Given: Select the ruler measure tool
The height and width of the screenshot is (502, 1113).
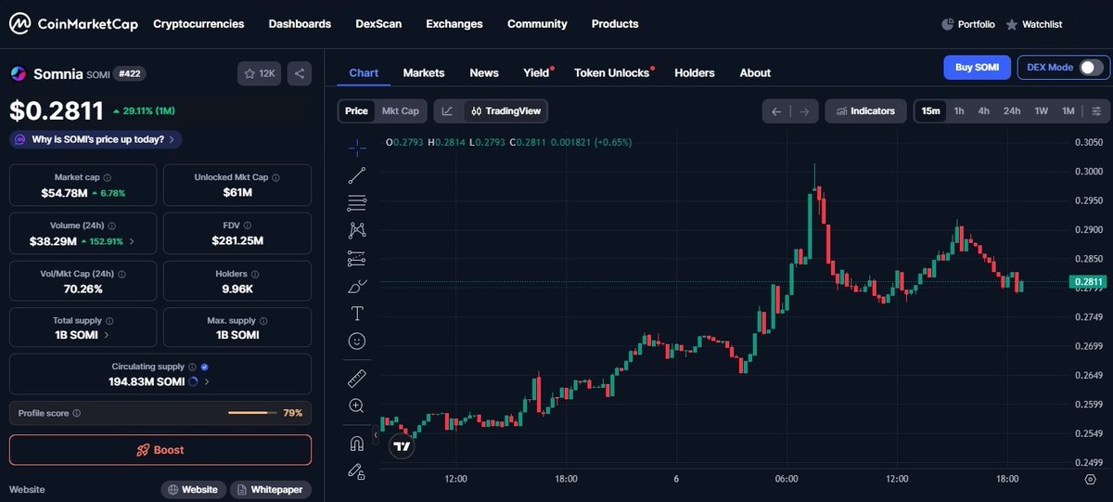Looking at the screenshot, I should coord(357,378).
